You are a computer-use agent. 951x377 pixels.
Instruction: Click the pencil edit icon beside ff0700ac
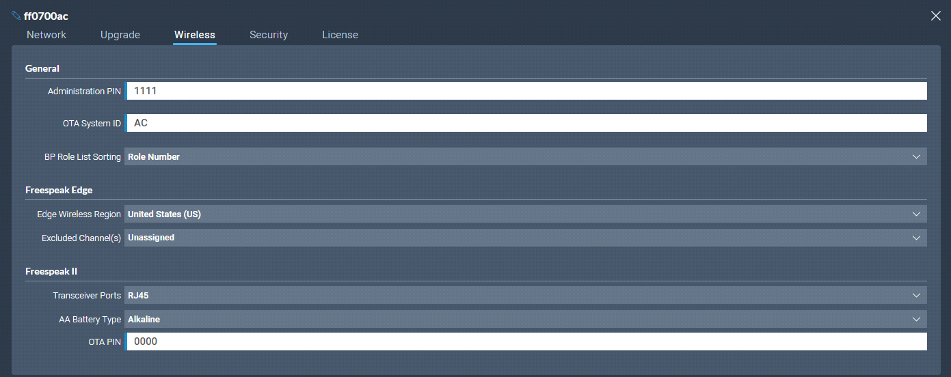tap(16, 16)
